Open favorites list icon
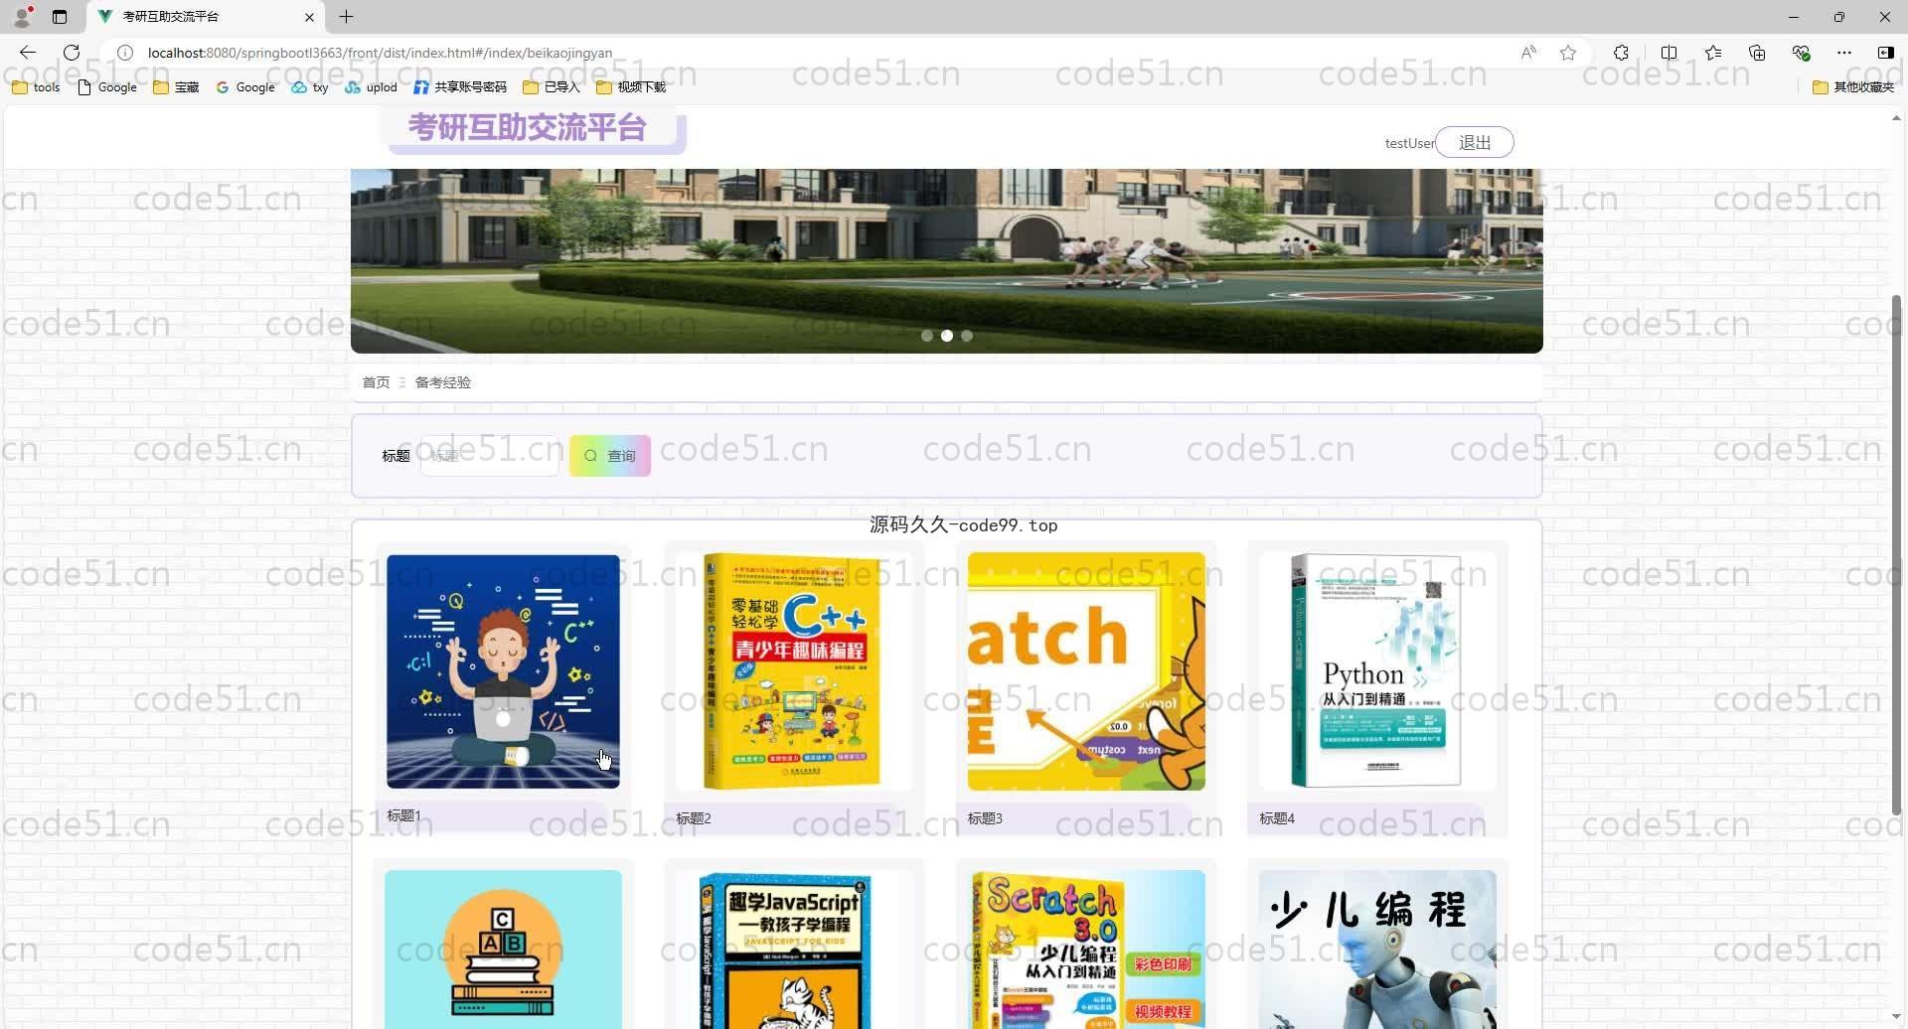 1713,53
